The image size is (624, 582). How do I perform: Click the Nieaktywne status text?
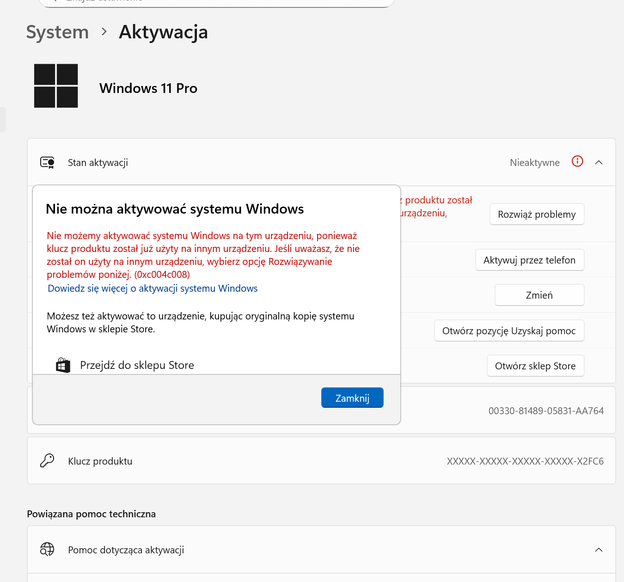(x=535, y=163)
